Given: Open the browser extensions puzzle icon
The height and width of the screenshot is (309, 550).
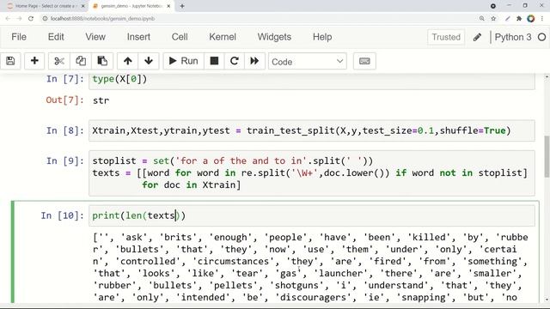Looking at the screenshot, I should (519, 19).
